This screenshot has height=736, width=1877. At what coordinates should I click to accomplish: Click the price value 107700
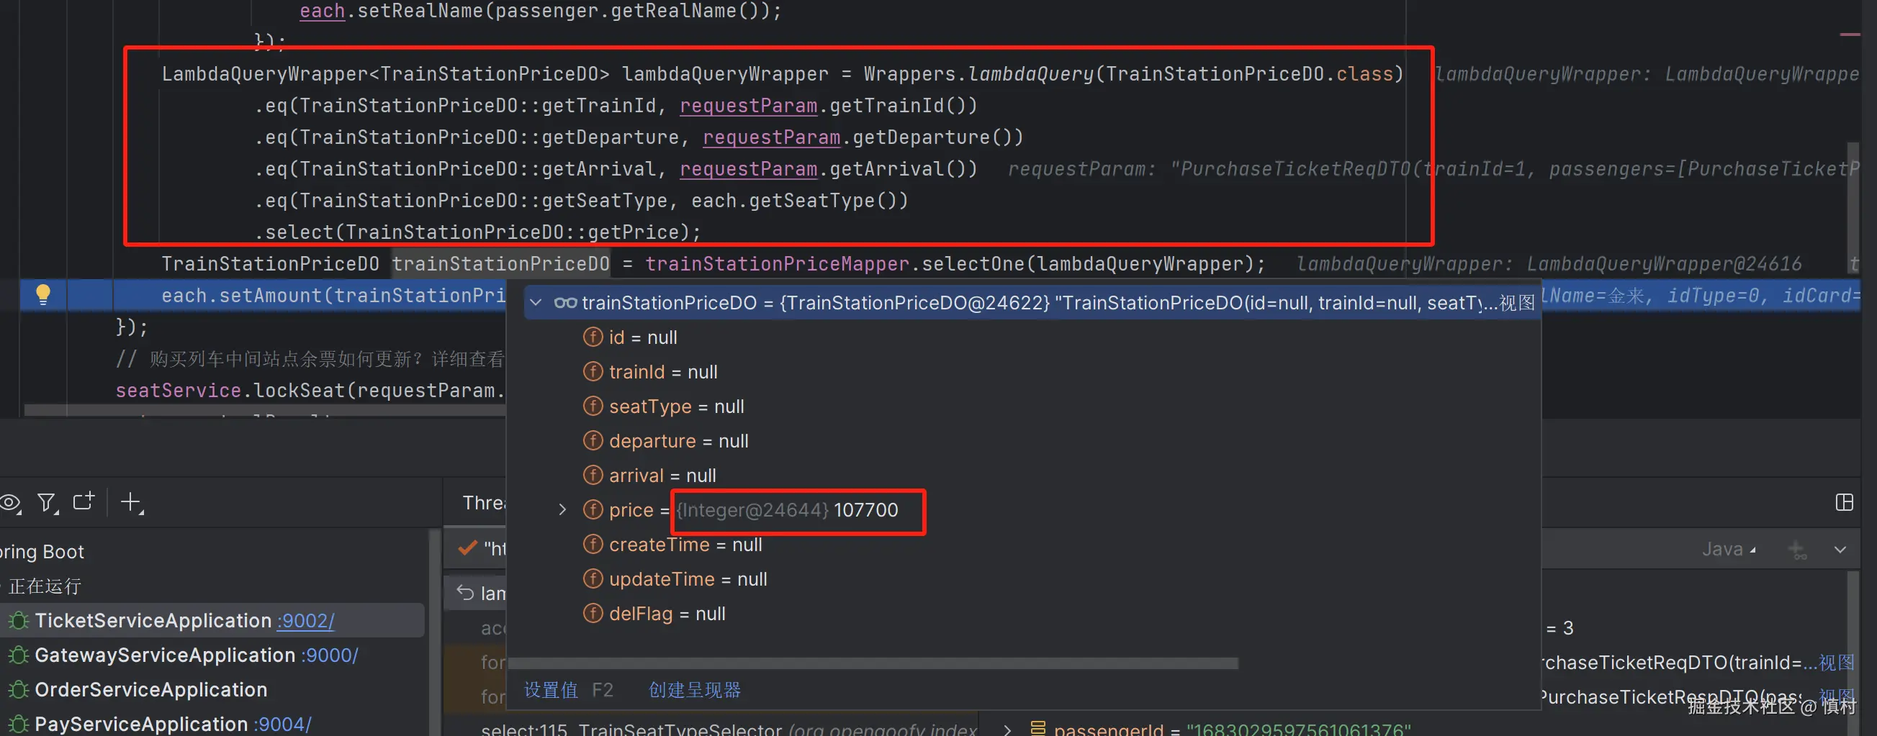(865, 509)
